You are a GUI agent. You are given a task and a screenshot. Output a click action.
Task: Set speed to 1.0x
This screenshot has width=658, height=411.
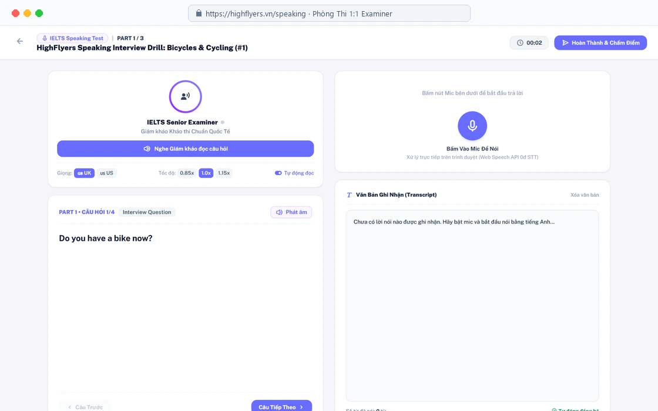click(x=206, y=173)
